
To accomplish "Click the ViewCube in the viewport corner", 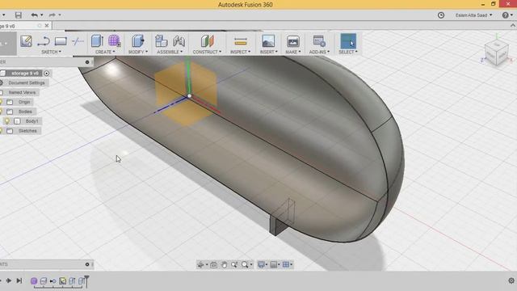I will [x=496, y=52].
